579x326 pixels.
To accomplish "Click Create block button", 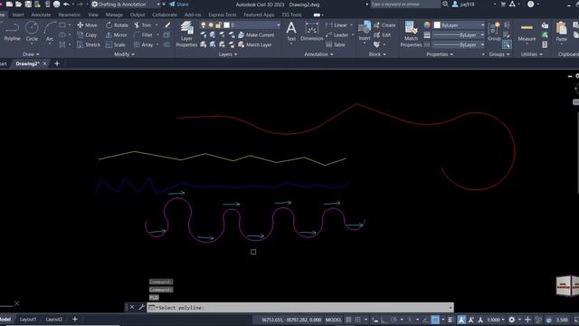I will point(384,25).
